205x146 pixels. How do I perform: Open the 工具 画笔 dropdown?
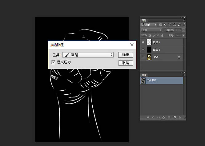click(88, 55)
